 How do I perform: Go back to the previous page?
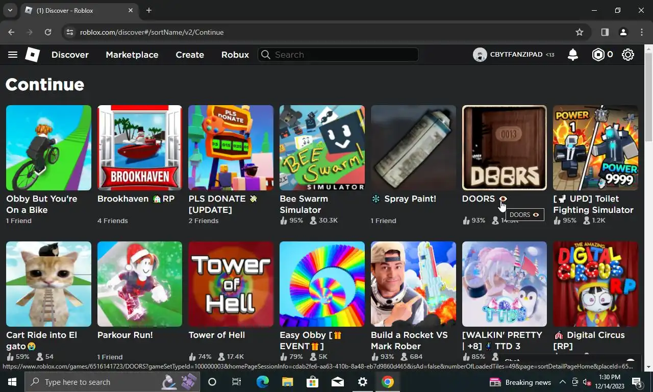pyautogui.click(x=11, y=32)
